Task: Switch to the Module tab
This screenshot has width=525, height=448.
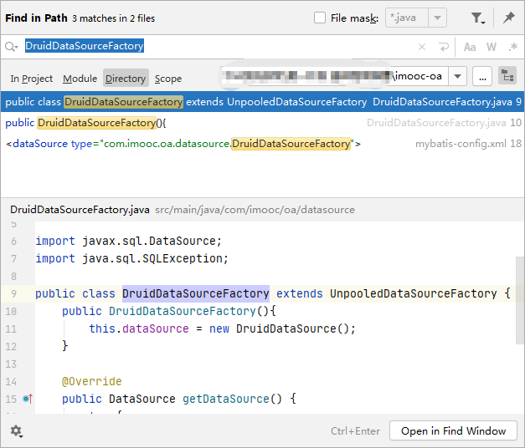Action: click(80, 79)
